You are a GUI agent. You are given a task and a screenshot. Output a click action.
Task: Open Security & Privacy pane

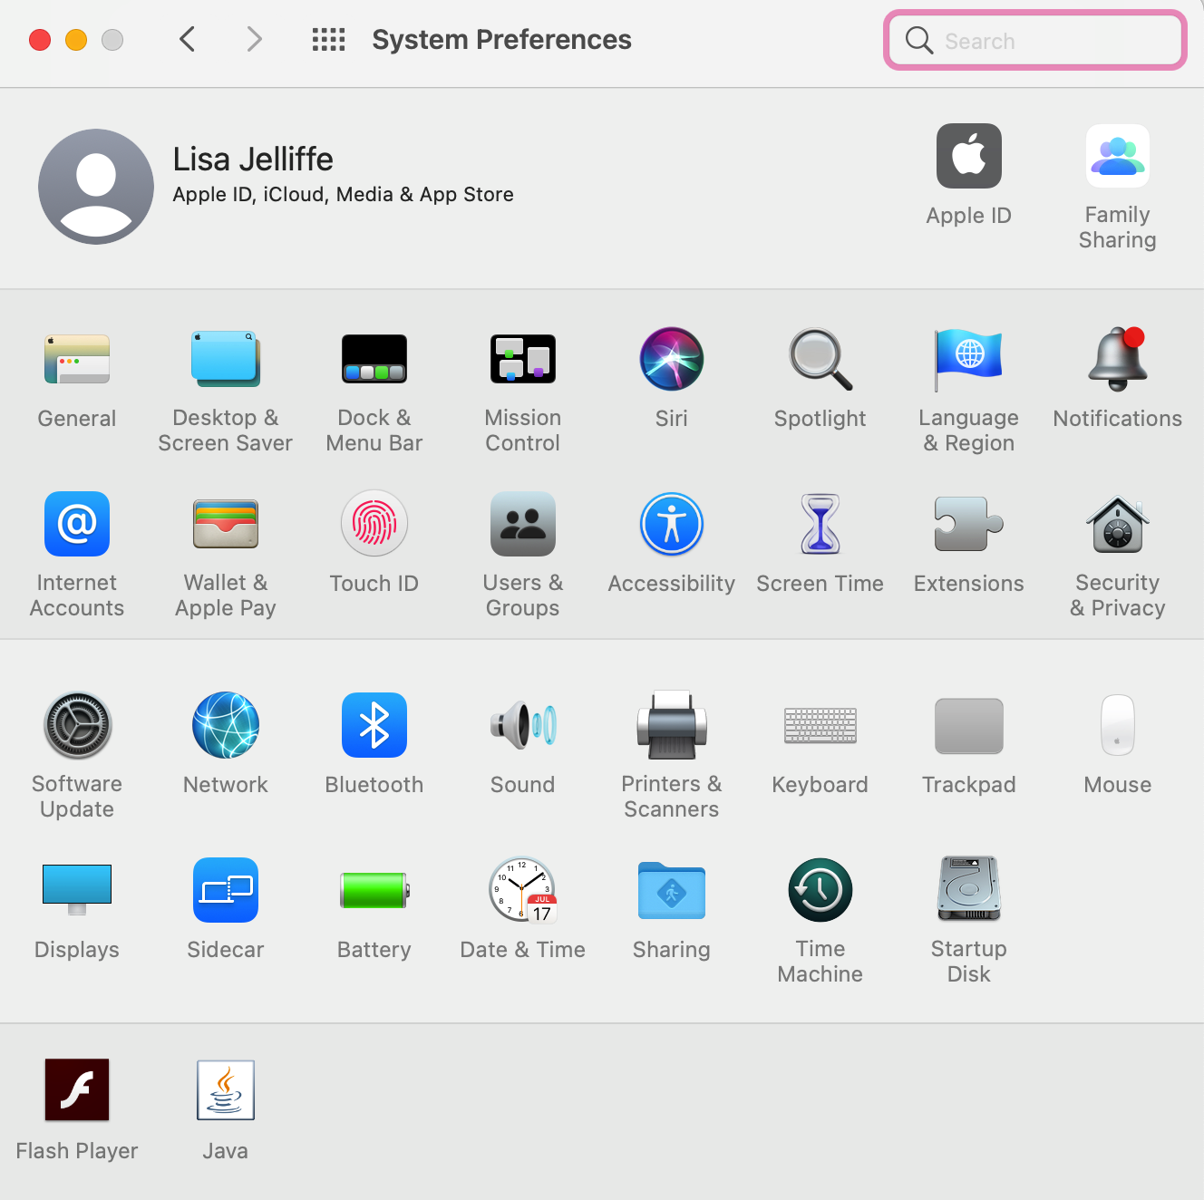coord(1118,524)
